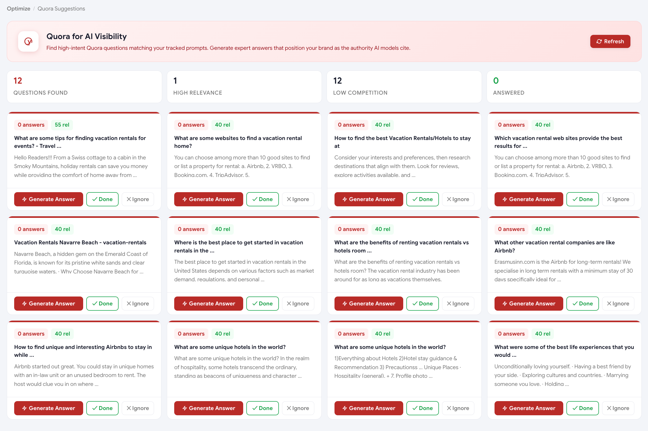The image size is (648, 431).
Task: Select the 12 Low Competition stat card
Action: [x=404, y=87]
